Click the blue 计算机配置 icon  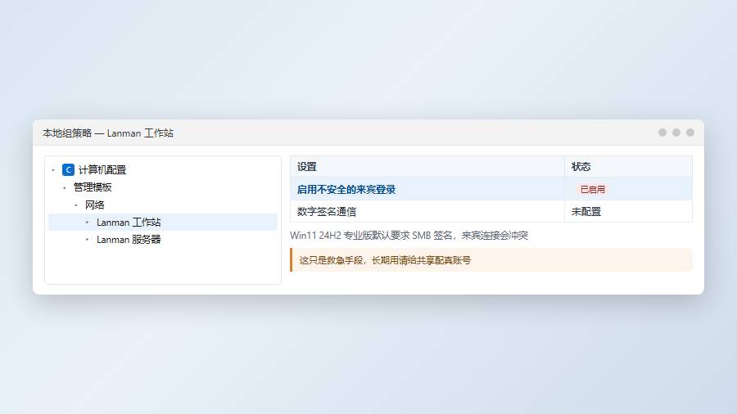(68, 169)
